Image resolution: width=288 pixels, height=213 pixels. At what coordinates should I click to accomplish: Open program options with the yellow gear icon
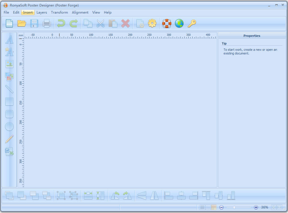click(x=152, y=23)
